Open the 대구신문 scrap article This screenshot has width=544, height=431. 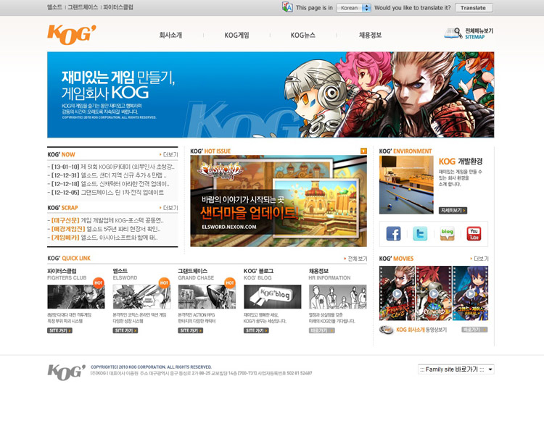click(x=105, y=220)
